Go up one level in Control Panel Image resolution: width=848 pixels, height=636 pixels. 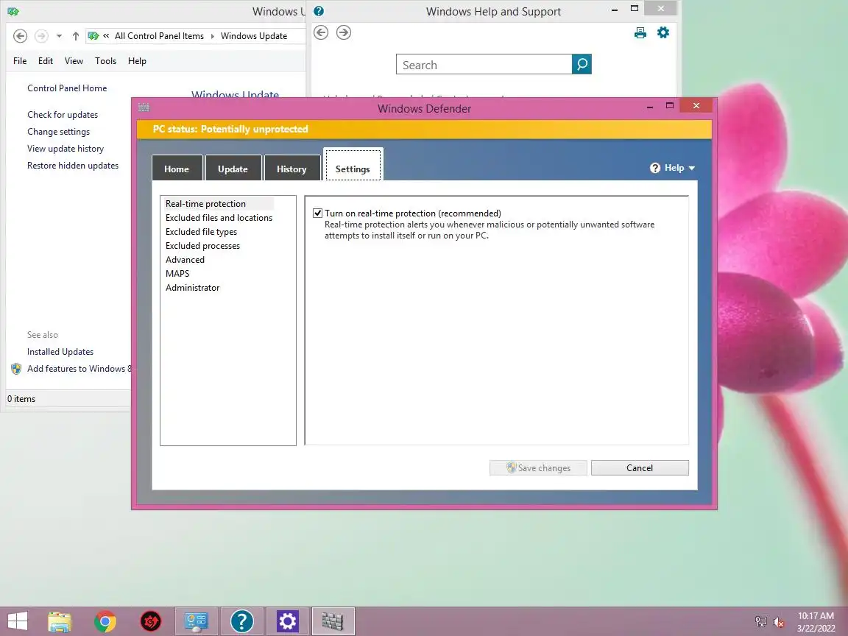pos(76,36)
